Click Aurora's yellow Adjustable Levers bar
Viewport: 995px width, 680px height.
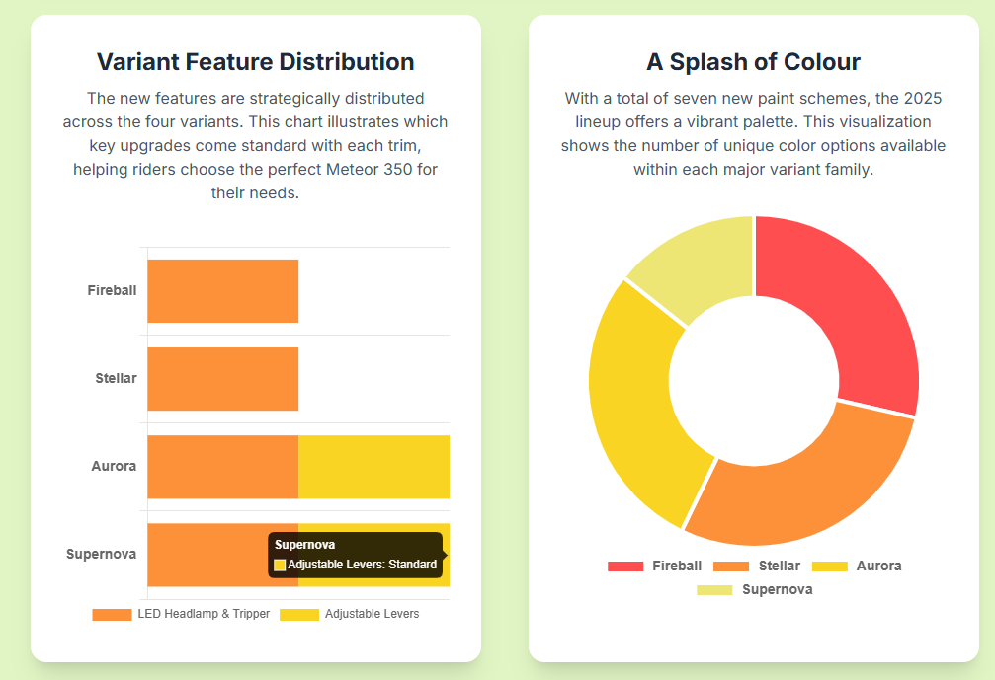pos(373,467)
